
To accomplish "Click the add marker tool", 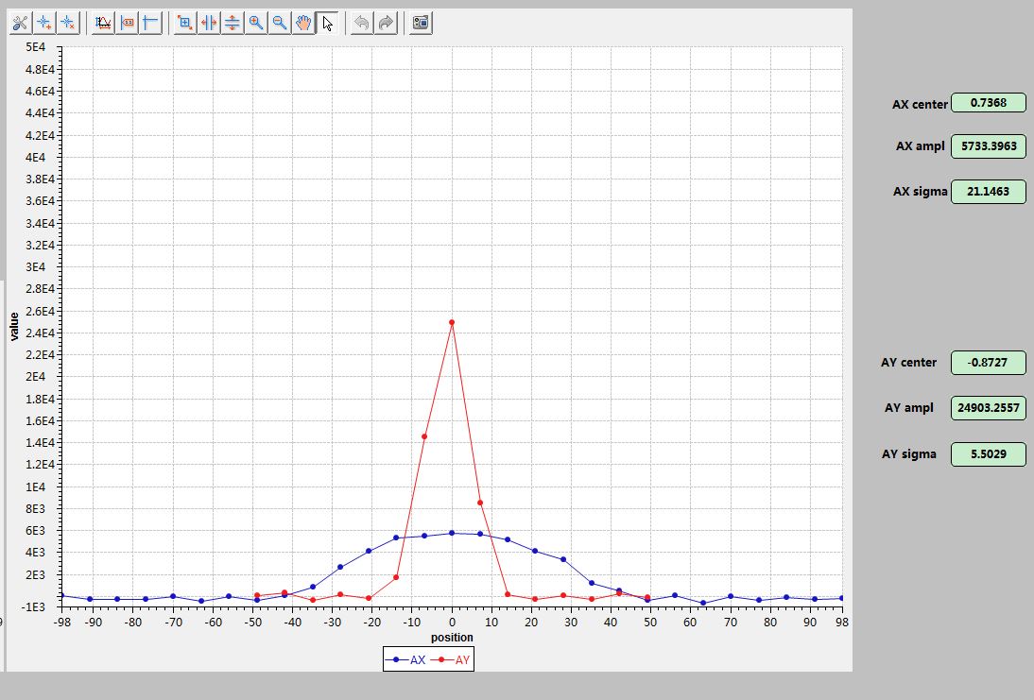I will click(43, 23).
